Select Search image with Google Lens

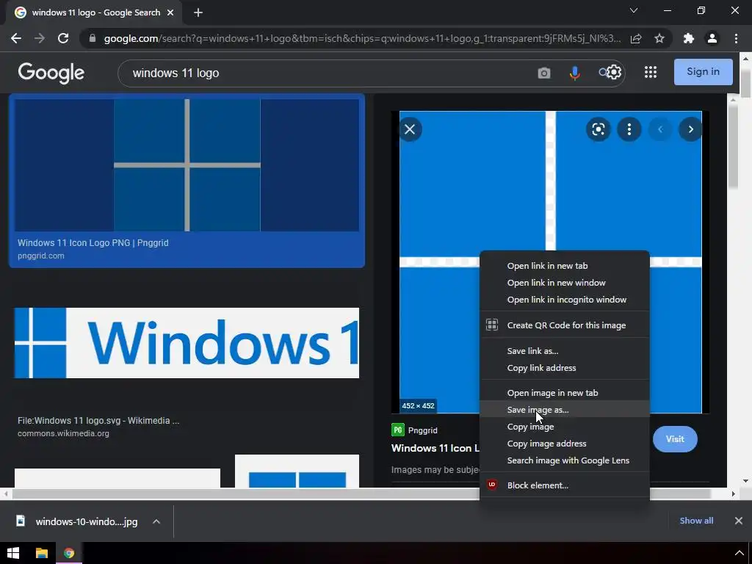pos(565,460)
